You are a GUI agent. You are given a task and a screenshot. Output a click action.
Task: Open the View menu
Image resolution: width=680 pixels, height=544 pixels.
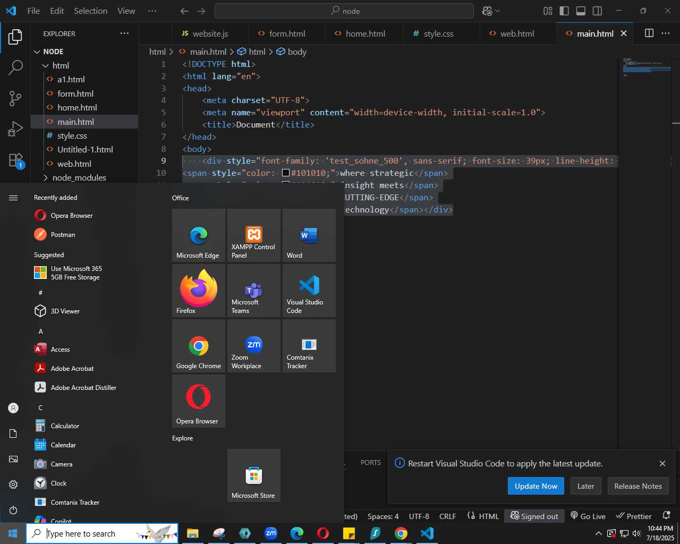126,11
